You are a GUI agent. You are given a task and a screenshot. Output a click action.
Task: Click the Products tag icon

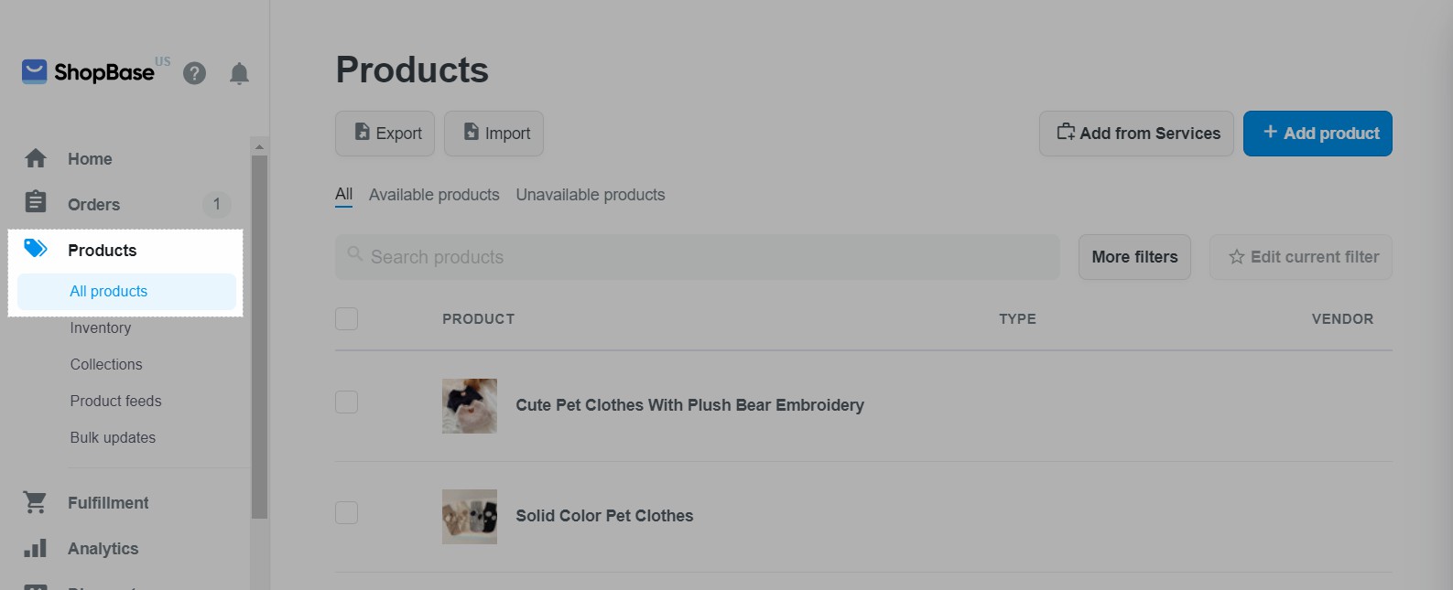click(36, 248)
